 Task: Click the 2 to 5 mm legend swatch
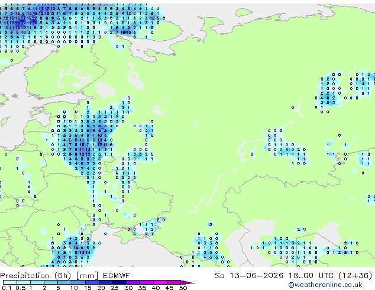click(51, 282)
